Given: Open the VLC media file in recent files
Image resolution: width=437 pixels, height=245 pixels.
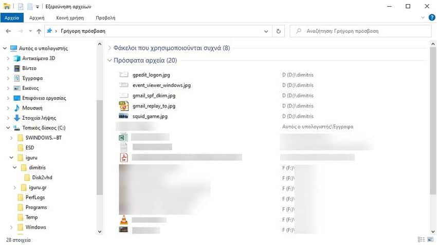Looking at the screenshot, I should click(x=123, y=220).
